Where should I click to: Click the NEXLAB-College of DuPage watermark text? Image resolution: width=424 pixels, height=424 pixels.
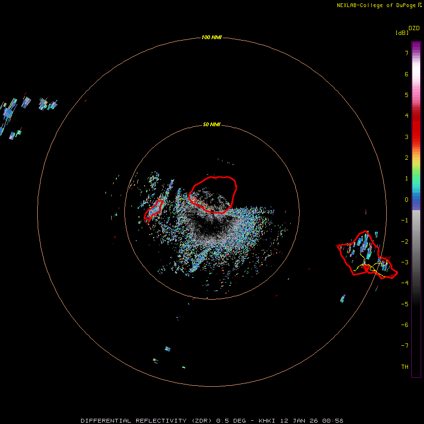[379, 5]
